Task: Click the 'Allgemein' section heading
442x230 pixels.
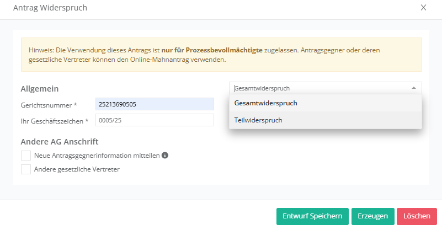Action: 40,89
